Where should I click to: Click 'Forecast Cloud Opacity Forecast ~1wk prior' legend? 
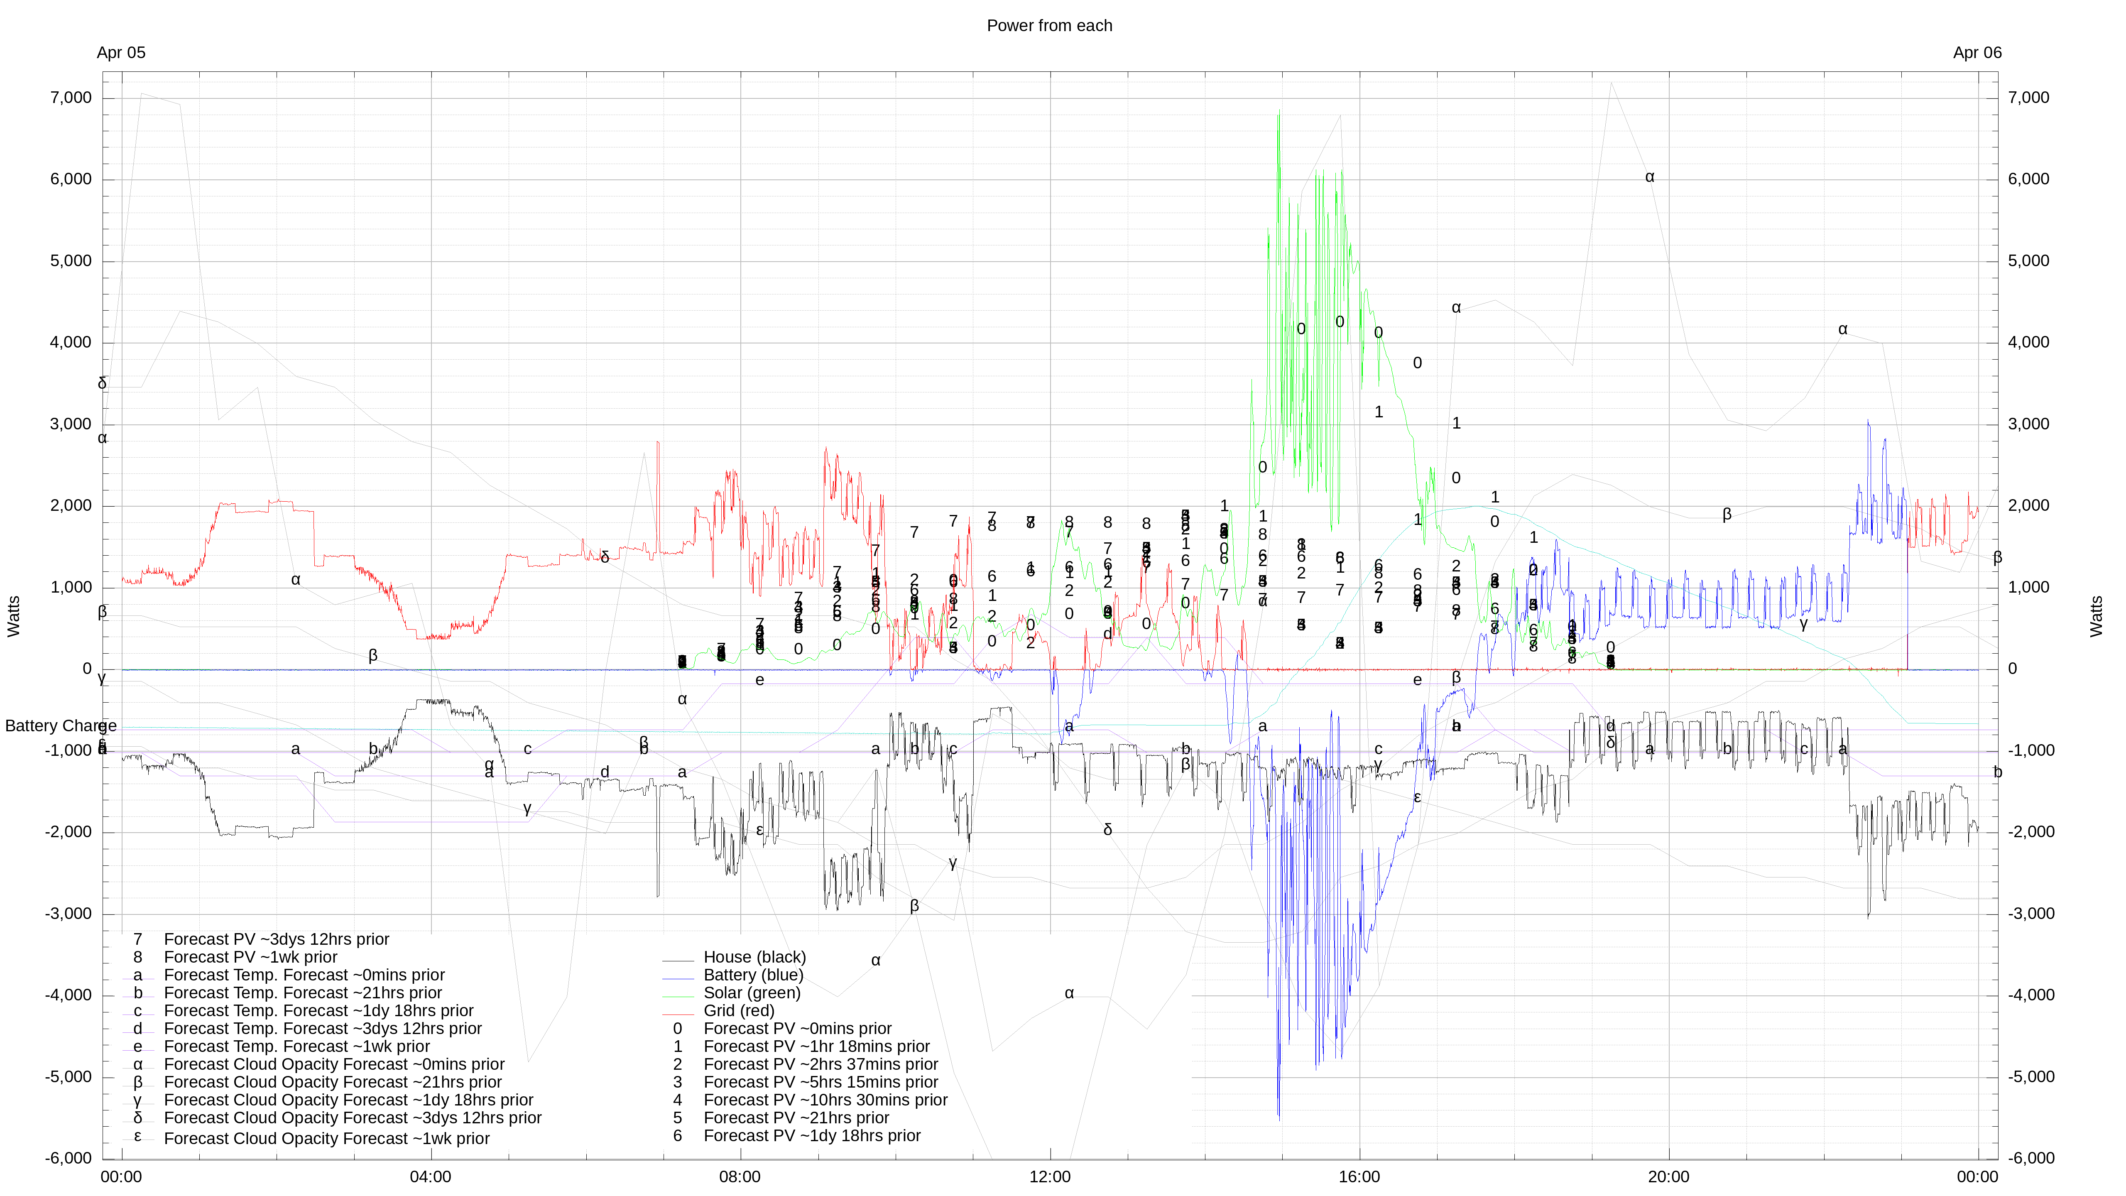click(327, 1139)
